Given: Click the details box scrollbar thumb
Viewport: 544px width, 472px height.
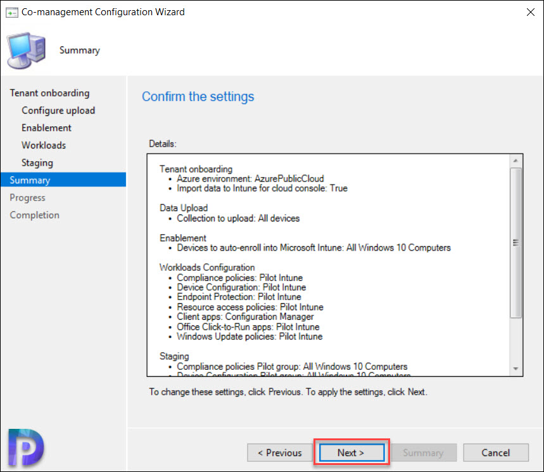Looking at the screenshot, I should (x=516, y=242).
